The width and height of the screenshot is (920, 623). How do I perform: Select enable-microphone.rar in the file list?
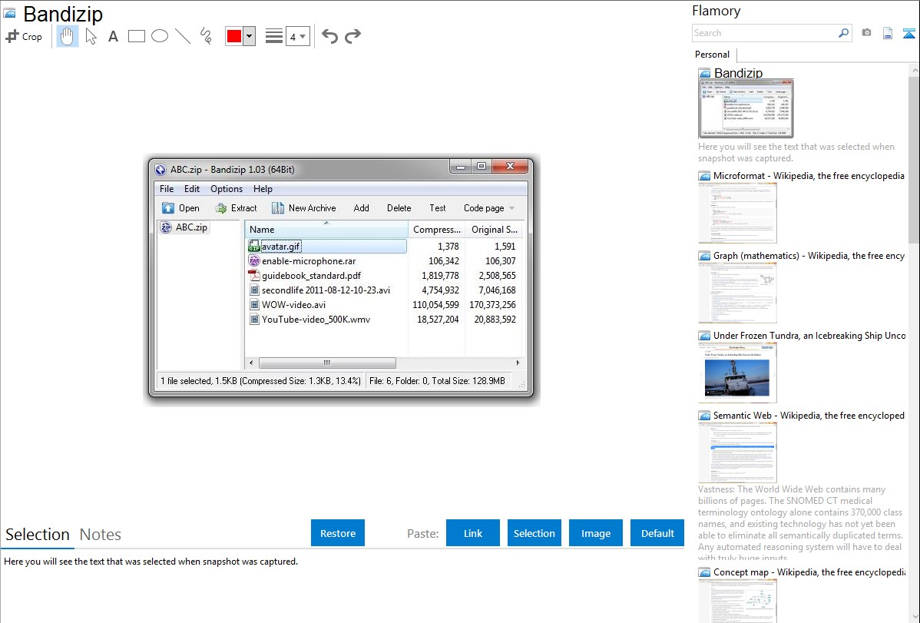coord(309,261)
